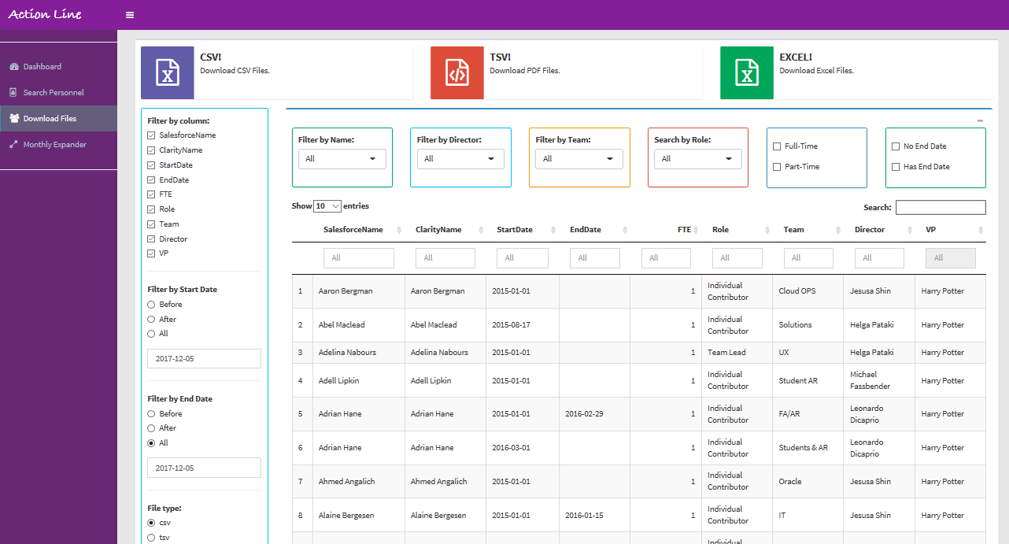Image resolution: width=1009 pixels, height=544 pixels.
Task: Click the Students & AR team cell
Action: pos(808,448)
